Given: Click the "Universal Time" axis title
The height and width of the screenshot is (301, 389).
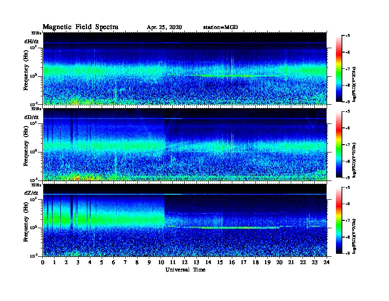Looking at the screenshot, I should tap(185, 270).
